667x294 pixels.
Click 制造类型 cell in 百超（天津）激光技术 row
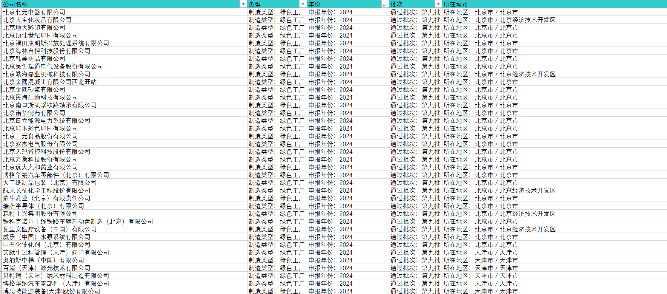coord(277,268)
